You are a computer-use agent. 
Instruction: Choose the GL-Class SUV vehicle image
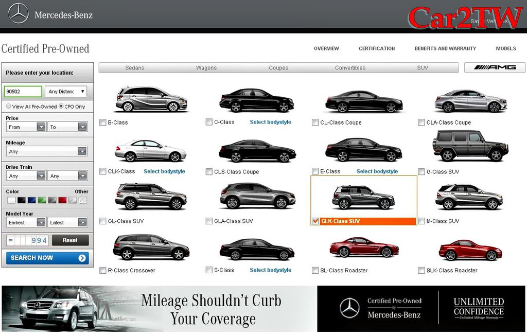pyautogui.click(x=151, y=197)
